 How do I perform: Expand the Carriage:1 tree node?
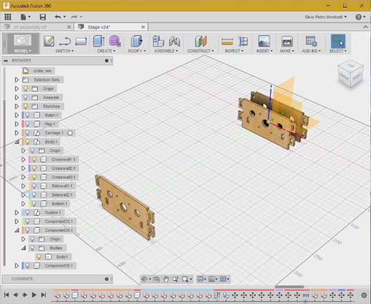(17, 133)
